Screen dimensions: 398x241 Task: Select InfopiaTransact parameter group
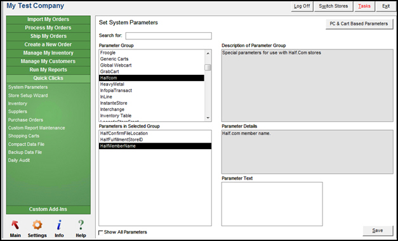[x=152, y=91]
